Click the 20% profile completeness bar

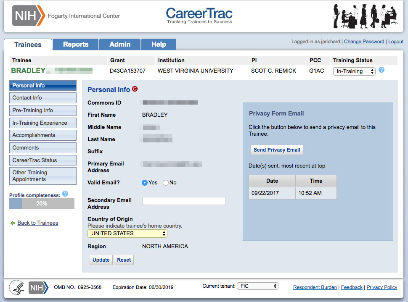point(42,203)
